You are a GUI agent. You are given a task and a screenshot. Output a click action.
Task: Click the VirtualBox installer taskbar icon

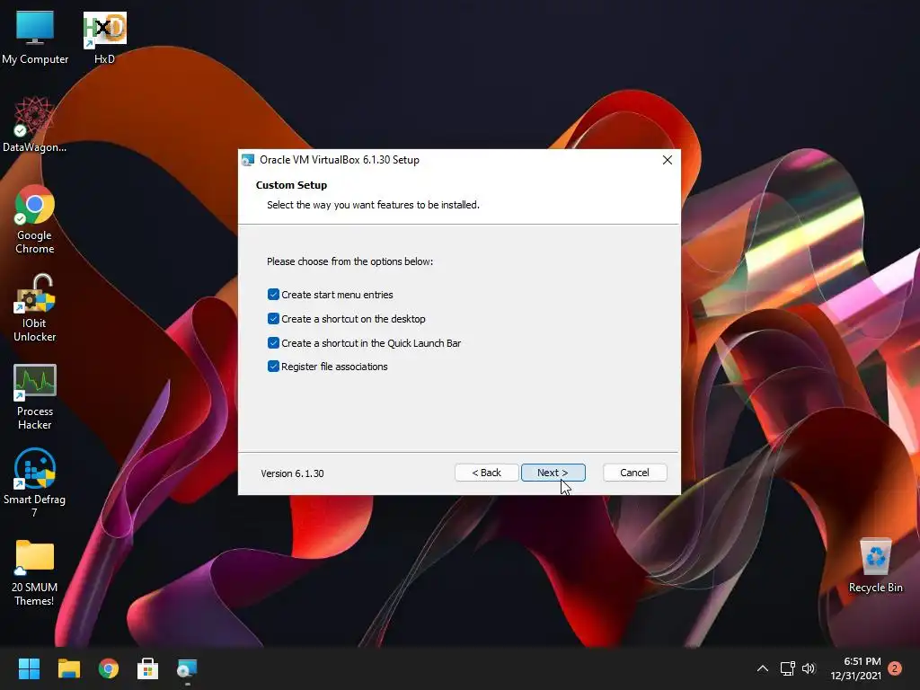point(187,668)
